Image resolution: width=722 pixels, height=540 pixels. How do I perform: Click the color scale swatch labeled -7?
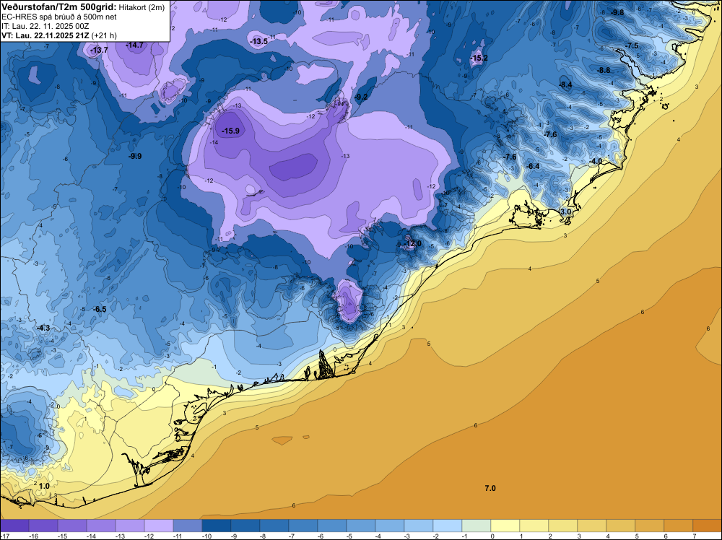[x=303, y=526]
